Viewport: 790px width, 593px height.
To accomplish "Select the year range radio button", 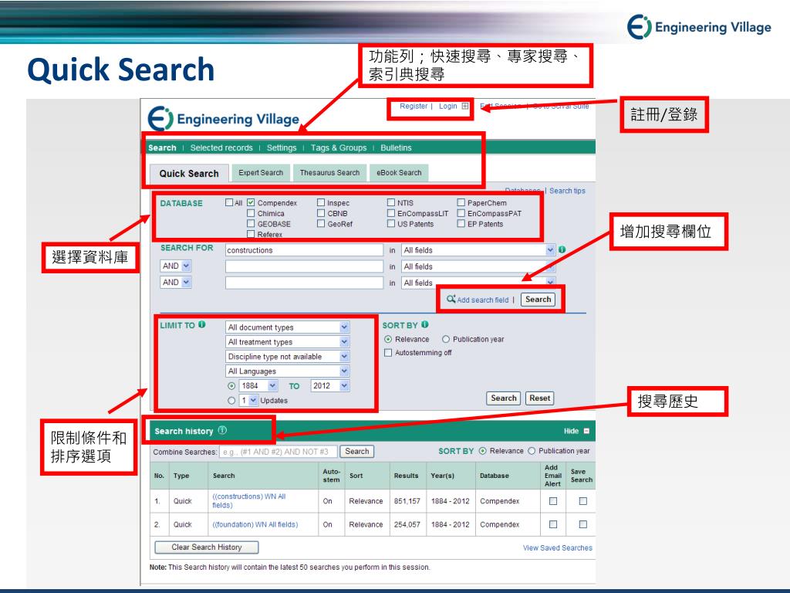I will coord(231,386).
